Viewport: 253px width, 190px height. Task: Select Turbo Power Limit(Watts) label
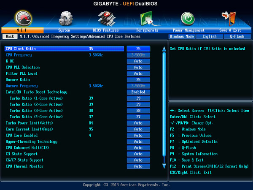pyautogui.click(x=29, y=123)
